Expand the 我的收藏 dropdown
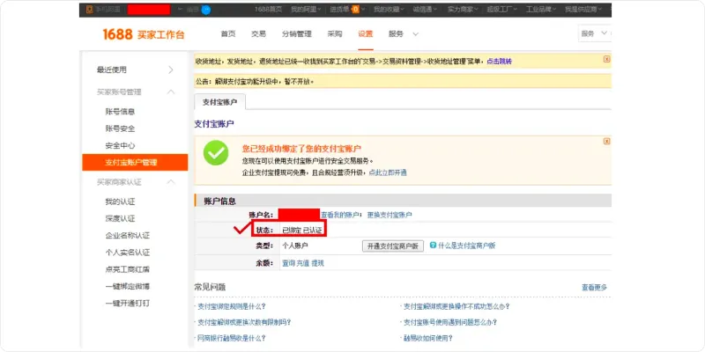Image resolution: width=705 pixels, height=352 pixels. tap(389, 10)
